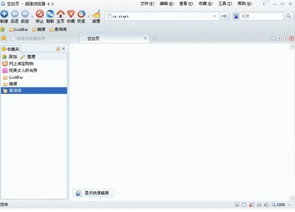Click the wrench 整理 organize icon
Viewport: 295px width, 212px height.
click(23, 57)
